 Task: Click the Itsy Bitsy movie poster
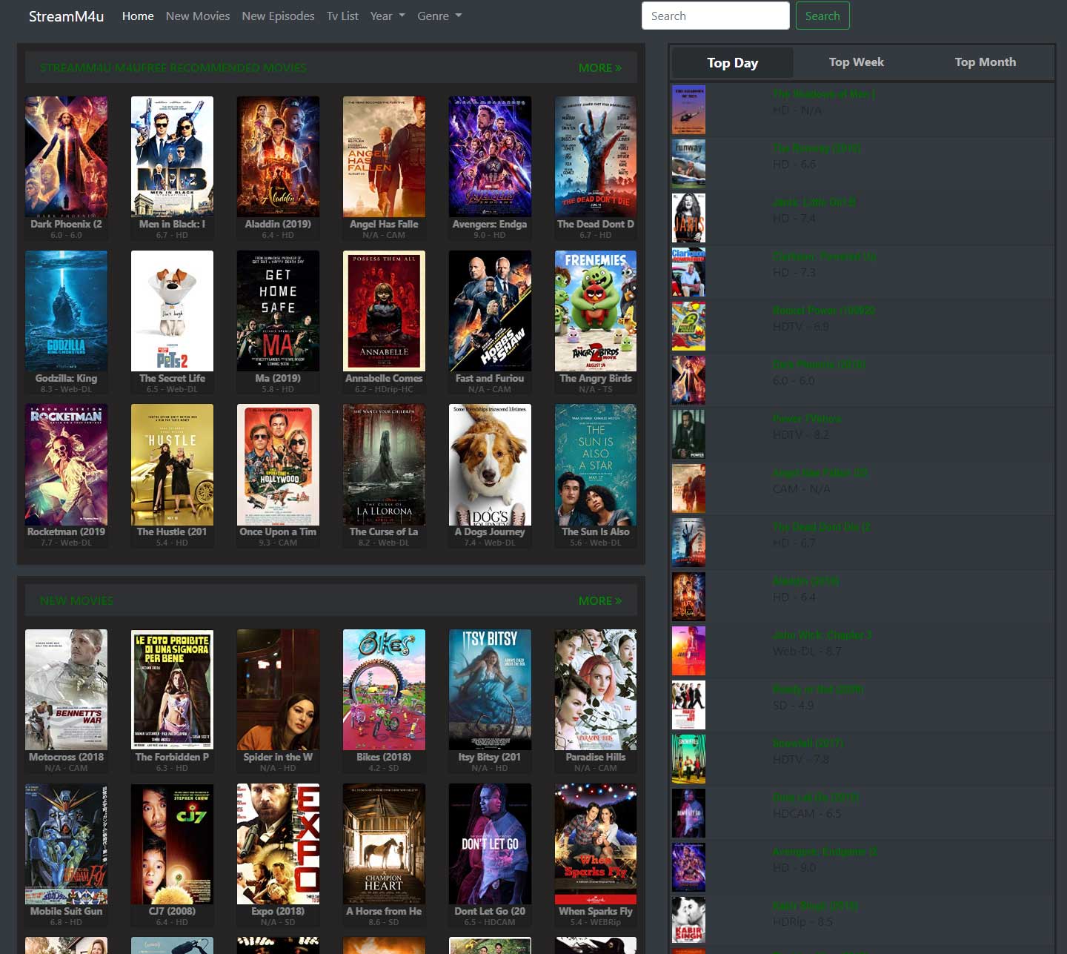(490, 690)
